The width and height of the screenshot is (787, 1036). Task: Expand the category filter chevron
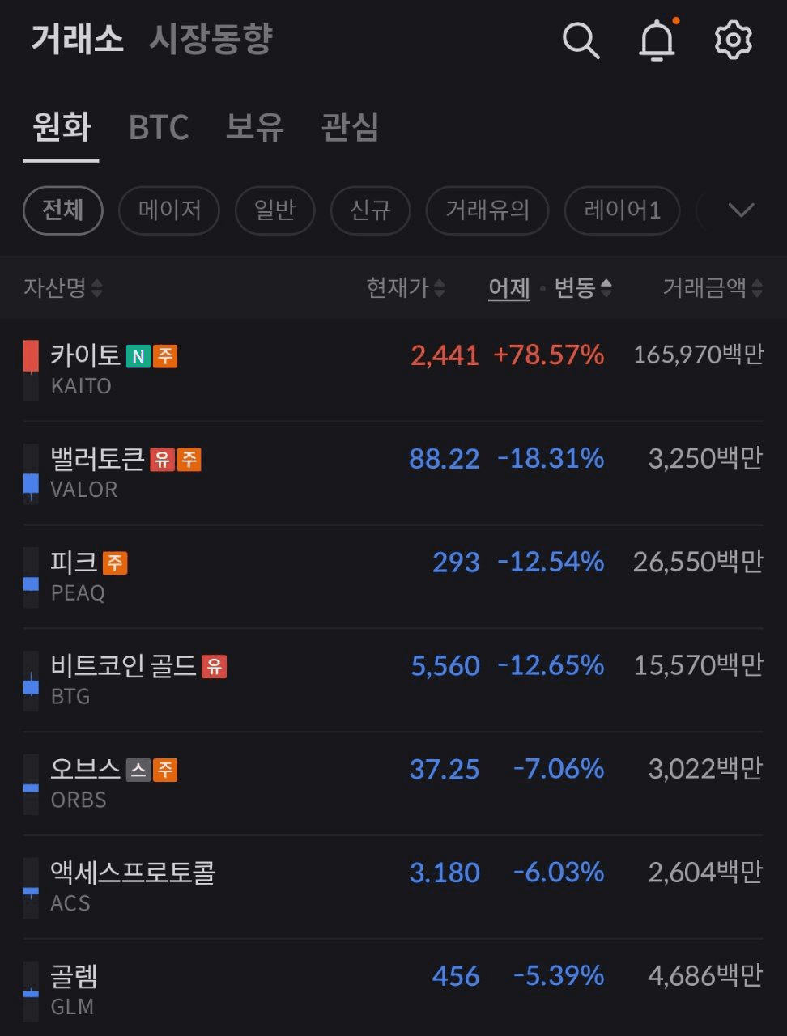(x=741, y=210)
